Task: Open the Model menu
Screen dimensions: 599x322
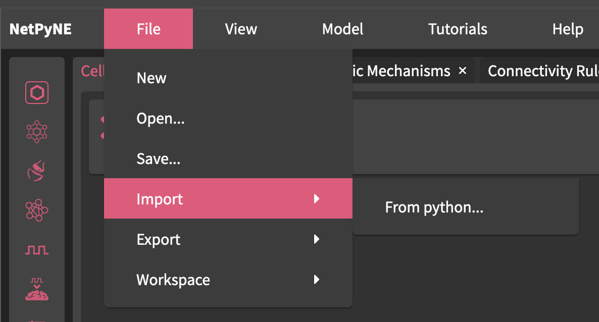Action: click(x=343, y=29)
